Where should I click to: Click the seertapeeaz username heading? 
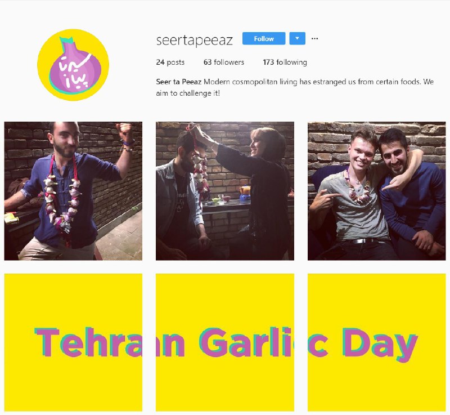(x=194, y=40)
